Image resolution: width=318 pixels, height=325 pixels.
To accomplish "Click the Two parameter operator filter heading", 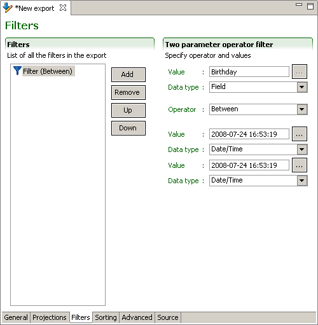I will (x=219, y=45).
